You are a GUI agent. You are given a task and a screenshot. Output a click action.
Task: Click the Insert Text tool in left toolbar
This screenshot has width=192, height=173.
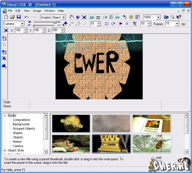click(x=4, y=38)
